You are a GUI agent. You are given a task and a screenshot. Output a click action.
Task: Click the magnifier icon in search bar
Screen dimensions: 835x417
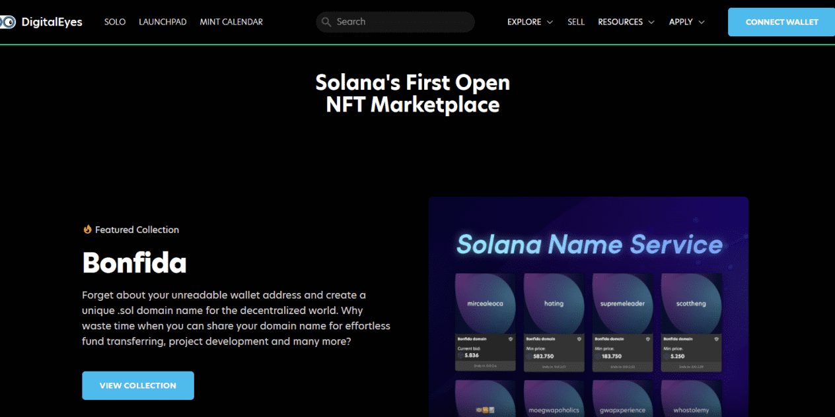[x=326, y=22]
